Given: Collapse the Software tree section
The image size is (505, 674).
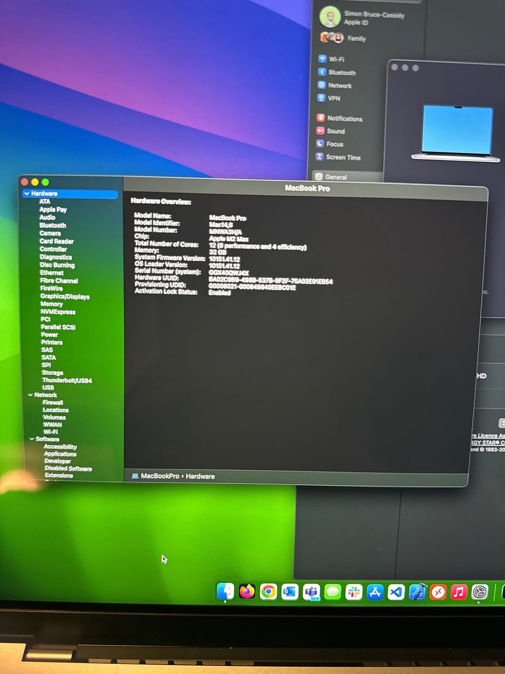Looking at the screenshot, I should point(32,439).
